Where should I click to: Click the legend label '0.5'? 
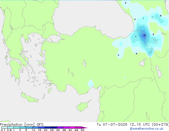pyautogui.click(x=9, y=130)
